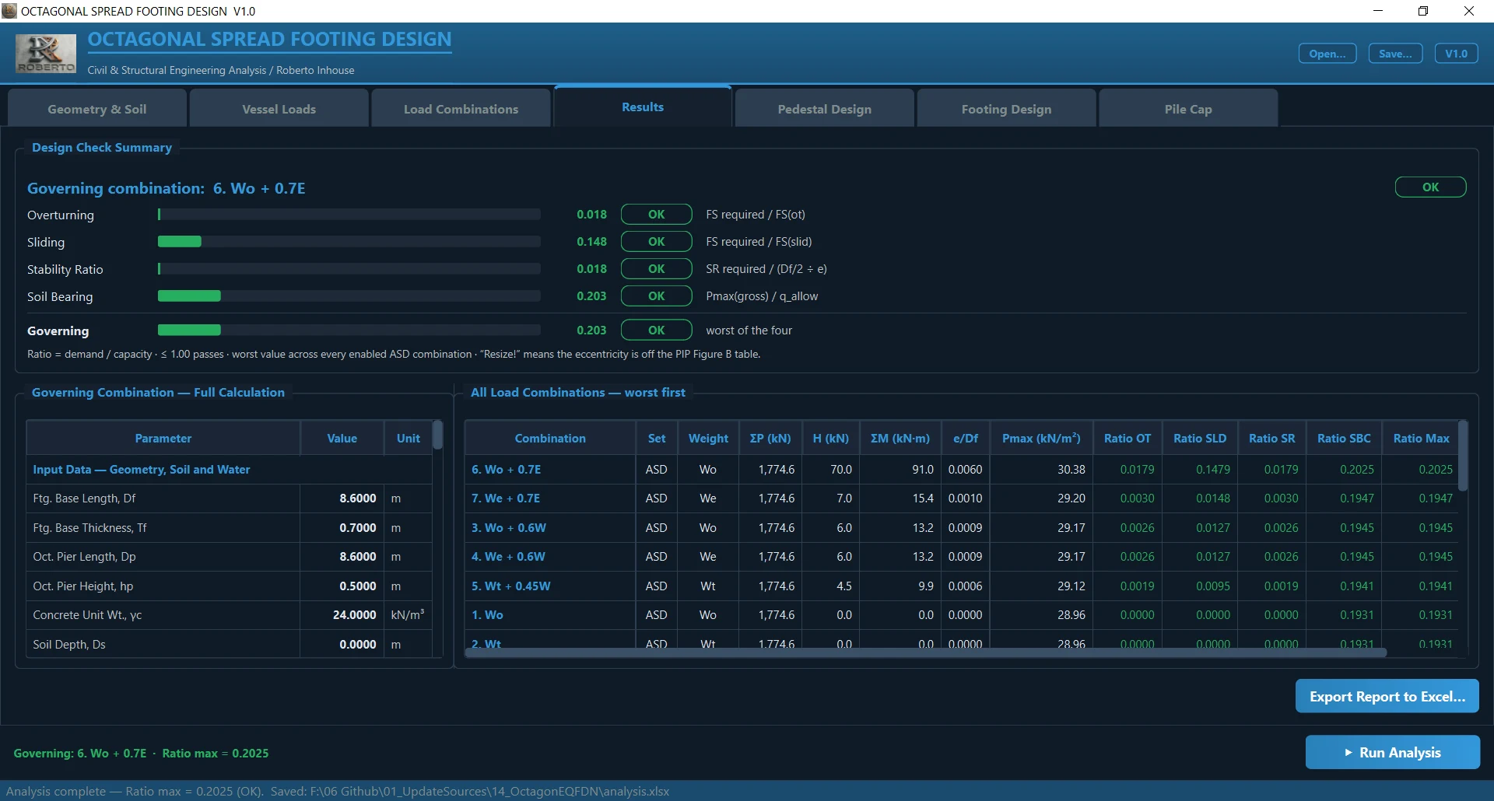Click the Parameter column header
1494x801 pixels.
tap(163, 438)
